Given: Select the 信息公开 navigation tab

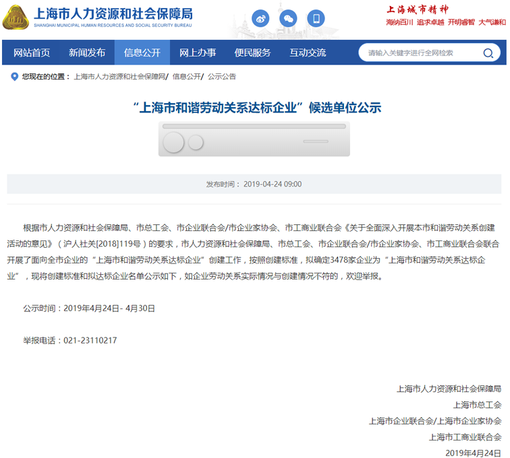Looking at the screenshot, I should coord(142,53).
